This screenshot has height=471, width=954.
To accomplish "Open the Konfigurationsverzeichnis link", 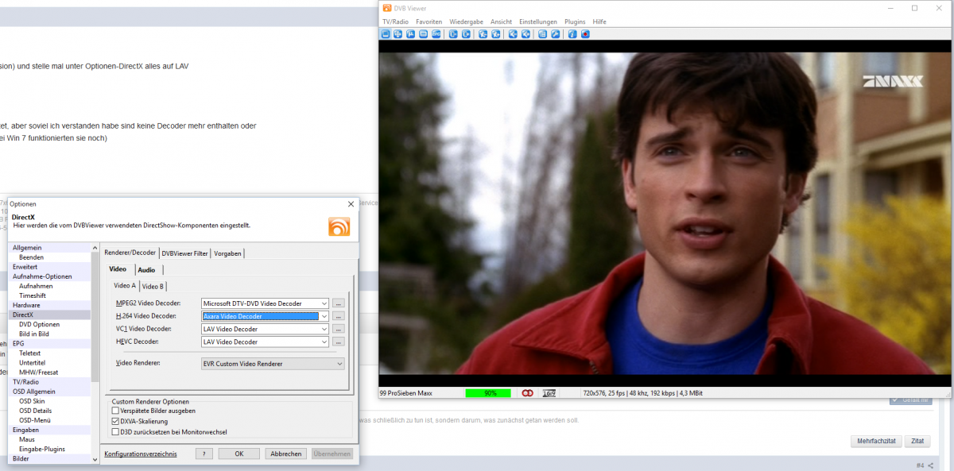I will 141,454.
